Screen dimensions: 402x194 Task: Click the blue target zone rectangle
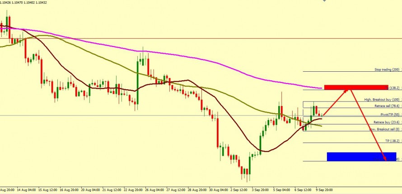357,157
